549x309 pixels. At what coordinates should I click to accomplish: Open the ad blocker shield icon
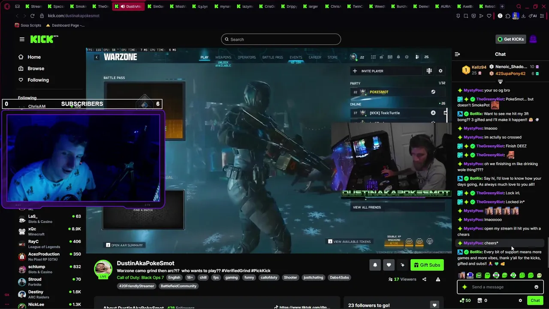(474, 16)
